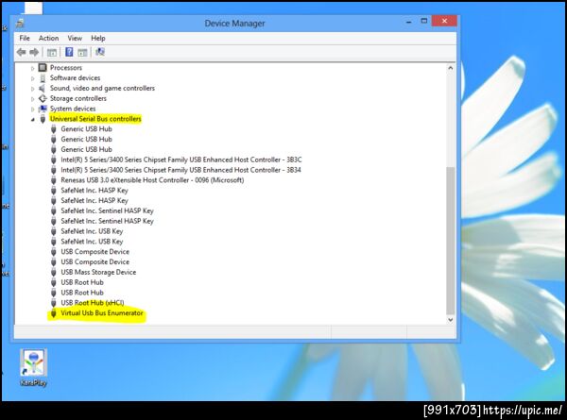Viewport: 567px width, 420px height.
Task: Click the Device Manager title bar icon
Action: [20, 23]
